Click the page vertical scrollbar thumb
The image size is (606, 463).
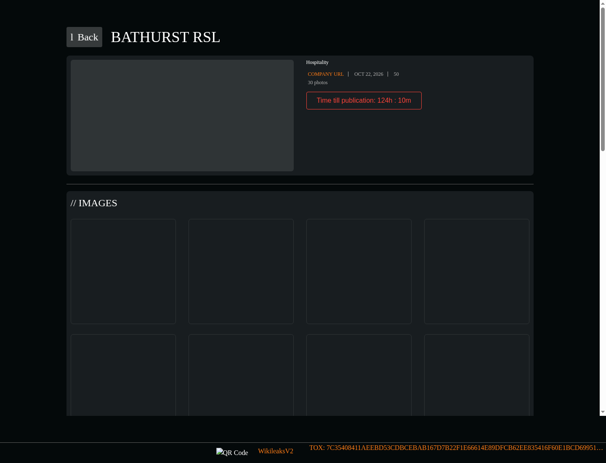click(x=603, y=79)
